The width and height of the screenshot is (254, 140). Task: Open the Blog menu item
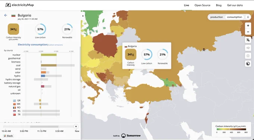coord(219,5)
